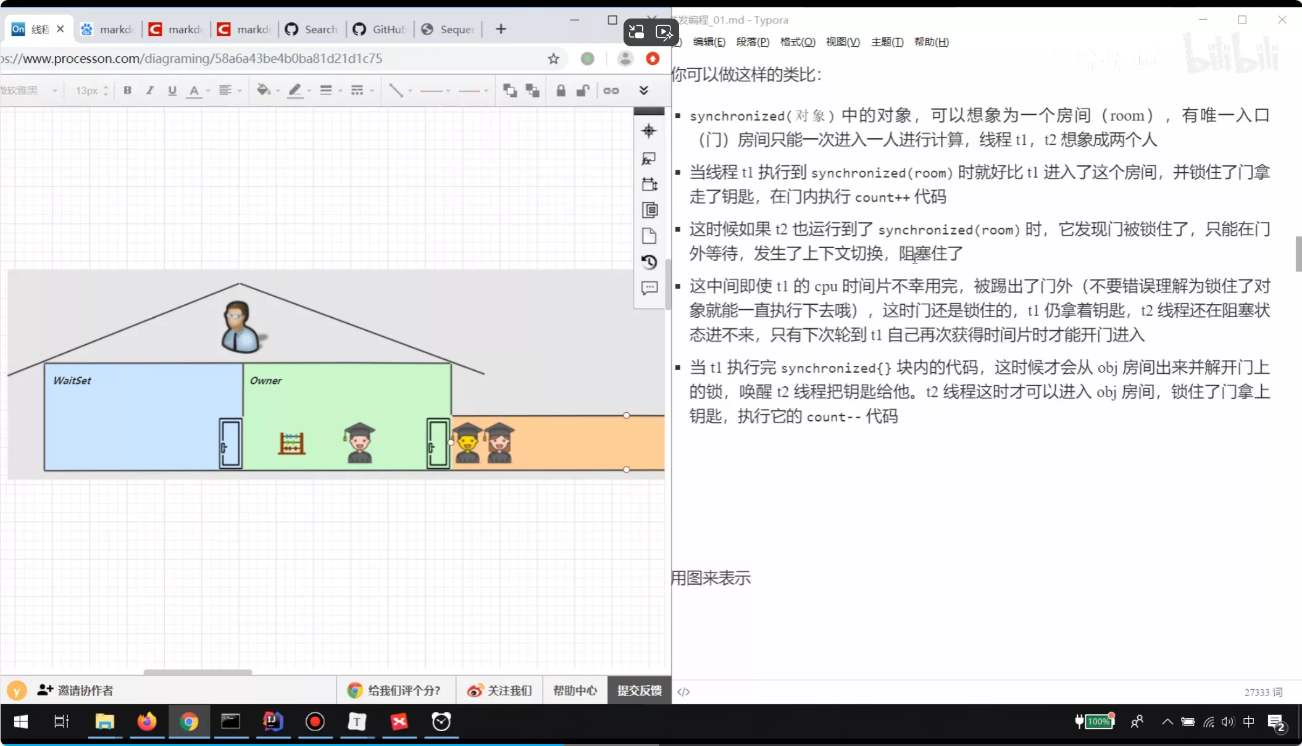Click the unlock shape icon

tap(582, 91)
